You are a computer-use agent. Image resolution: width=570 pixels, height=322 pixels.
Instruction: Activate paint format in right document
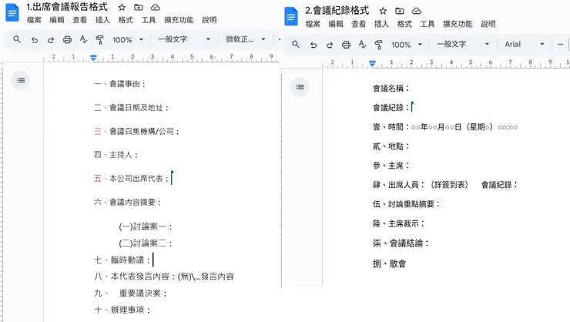click(378, 45)
